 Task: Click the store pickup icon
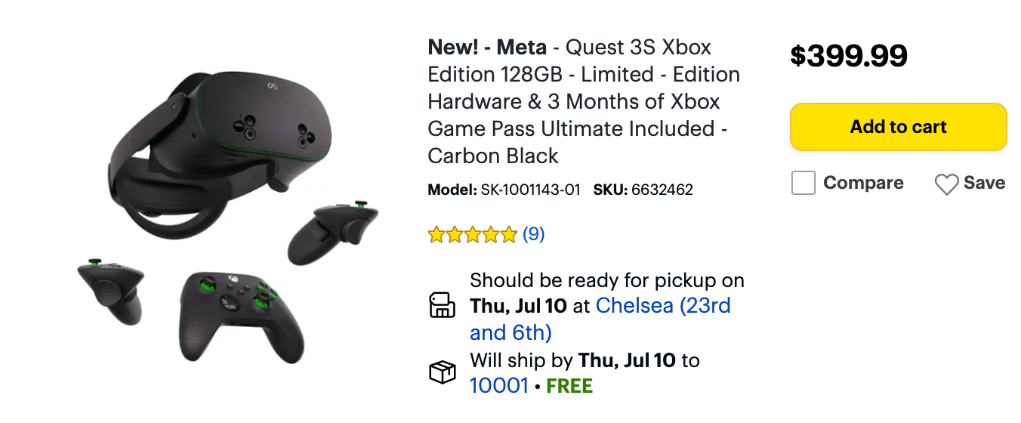443,306
